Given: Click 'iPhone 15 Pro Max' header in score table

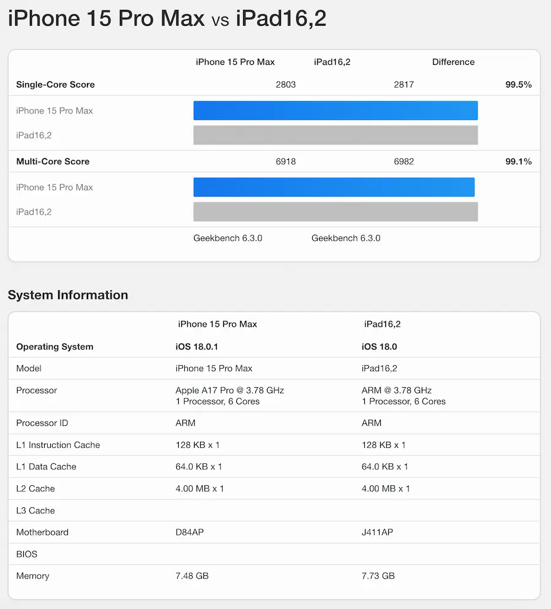Looking at the screenshot, I should pos(235,62).
